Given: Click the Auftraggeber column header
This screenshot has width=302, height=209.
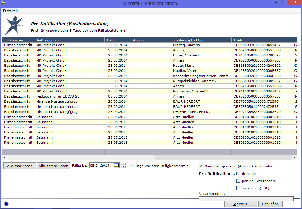Looking at the screenshot, I should click(x=69, y=40).
